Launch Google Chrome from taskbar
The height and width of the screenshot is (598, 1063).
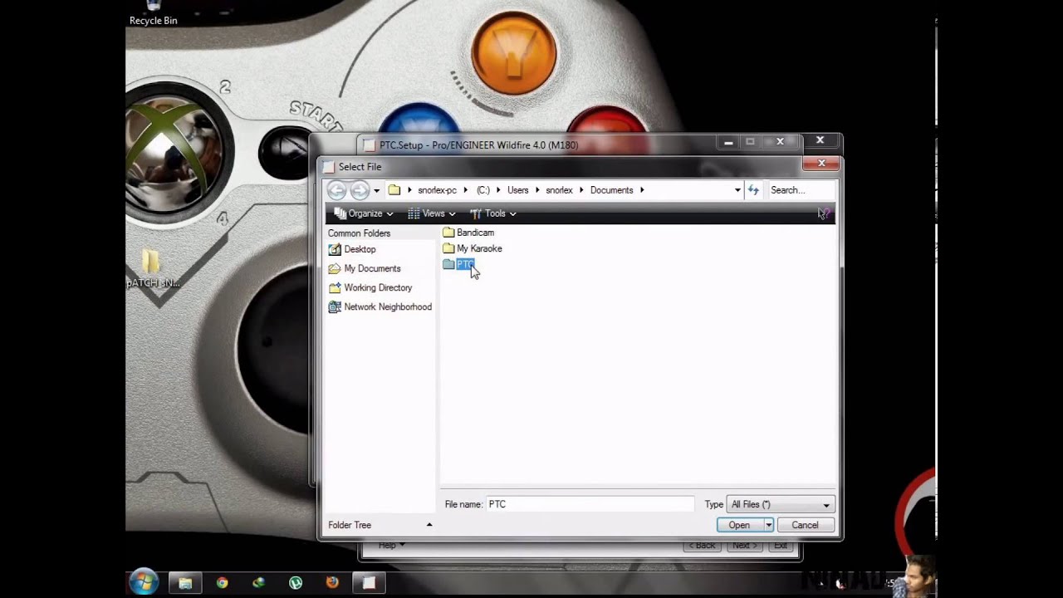222,583
